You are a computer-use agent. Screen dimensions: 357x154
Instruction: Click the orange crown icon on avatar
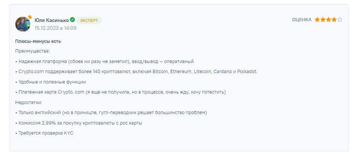tap(30, 17)
